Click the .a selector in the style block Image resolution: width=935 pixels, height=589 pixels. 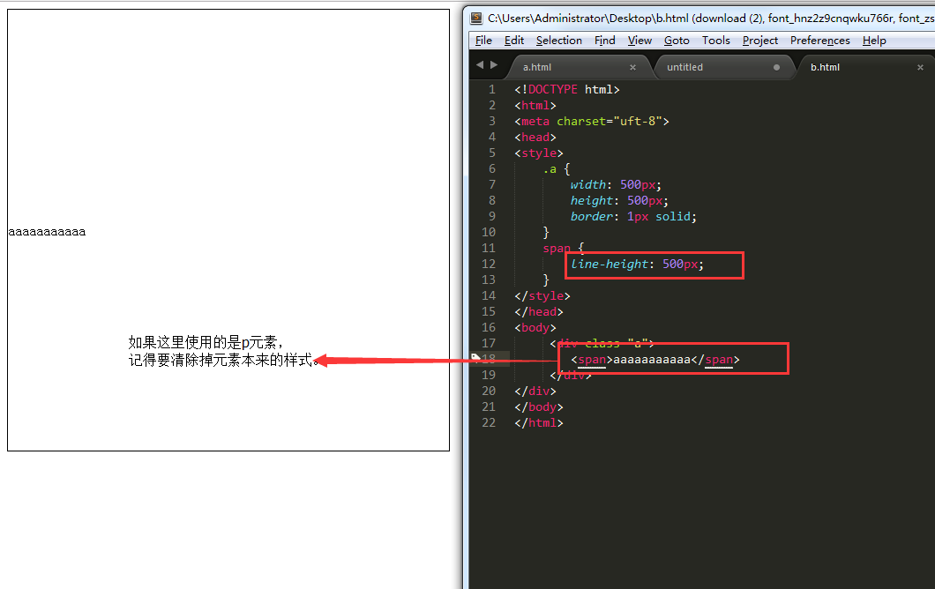pyautogui.click(x=550, y=169)
